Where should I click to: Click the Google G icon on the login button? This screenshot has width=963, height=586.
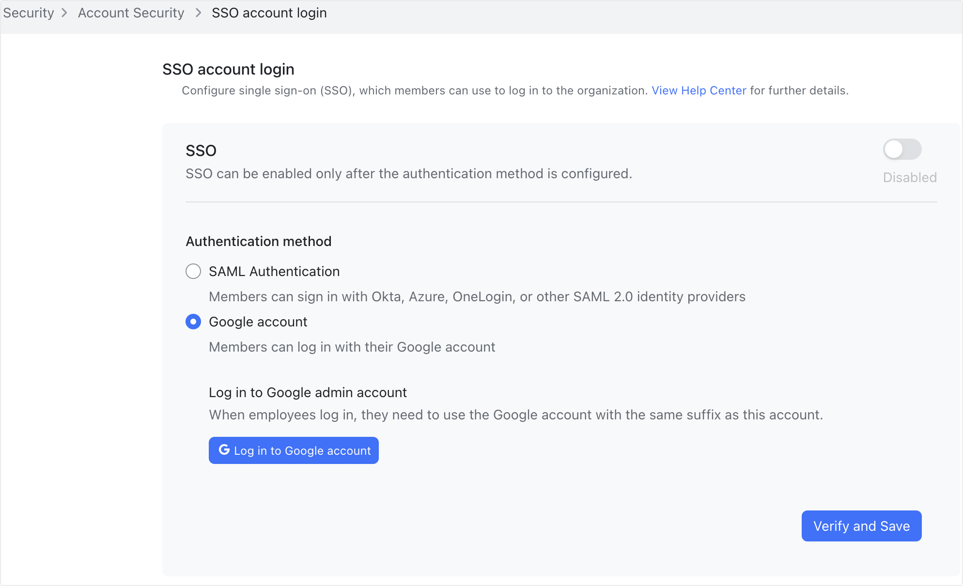[x=224, y=450]
